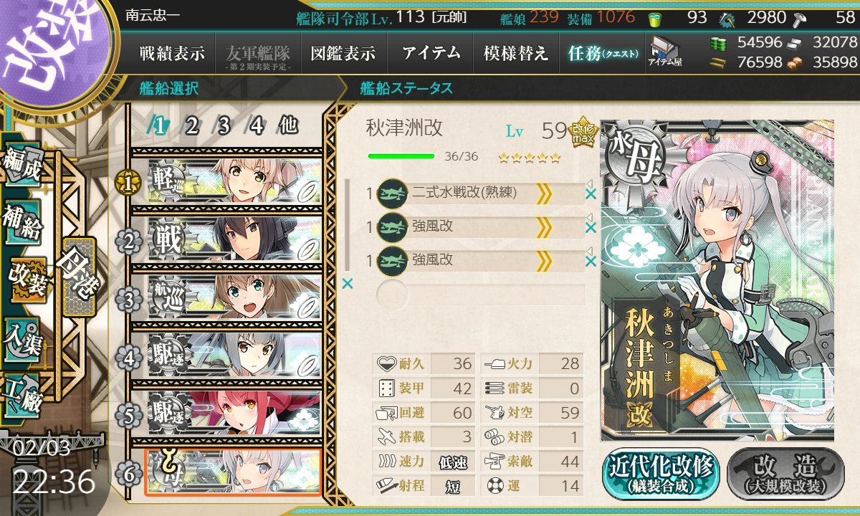This screenshot has height=516, width=860.
Task: Return to 母港 home port icon
Action: click(x=77, y=276)
